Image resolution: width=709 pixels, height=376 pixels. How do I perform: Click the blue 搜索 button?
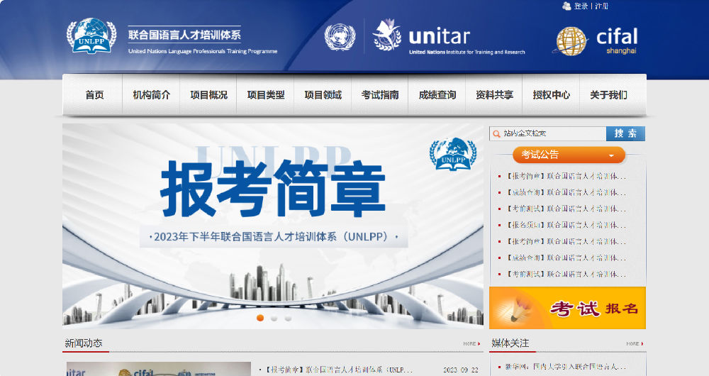[625, 133]
